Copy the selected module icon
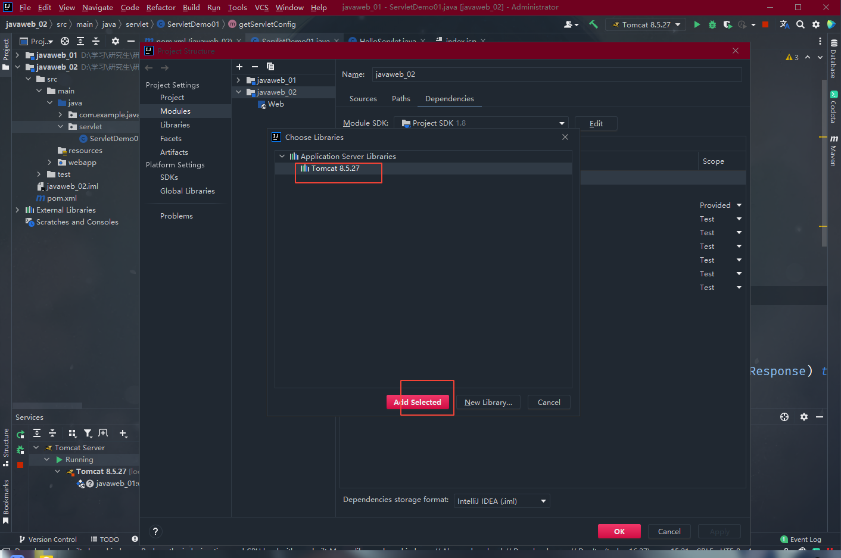This screenshot has height=558, width=841. 270,67
